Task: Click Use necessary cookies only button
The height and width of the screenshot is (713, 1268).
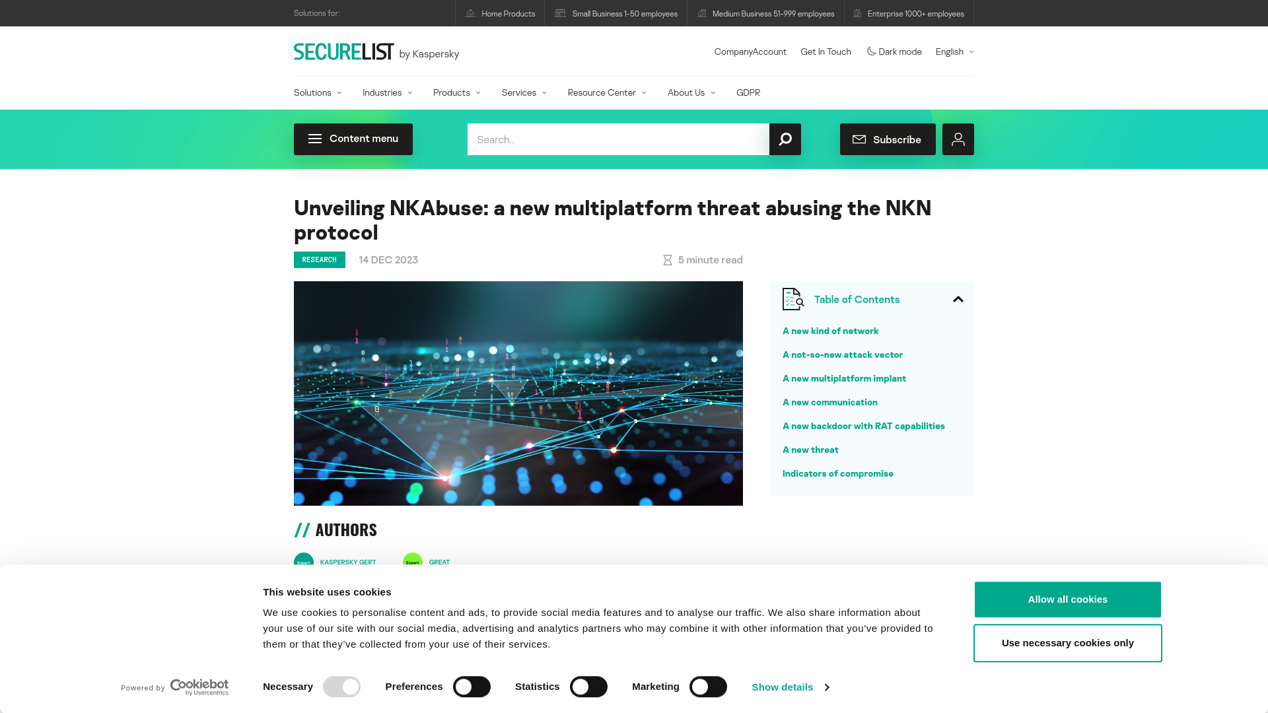Action: point(1068,642)
